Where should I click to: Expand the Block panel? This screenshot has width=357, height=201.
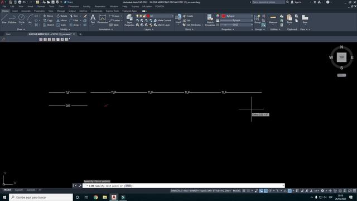click(x=189, y=30)
